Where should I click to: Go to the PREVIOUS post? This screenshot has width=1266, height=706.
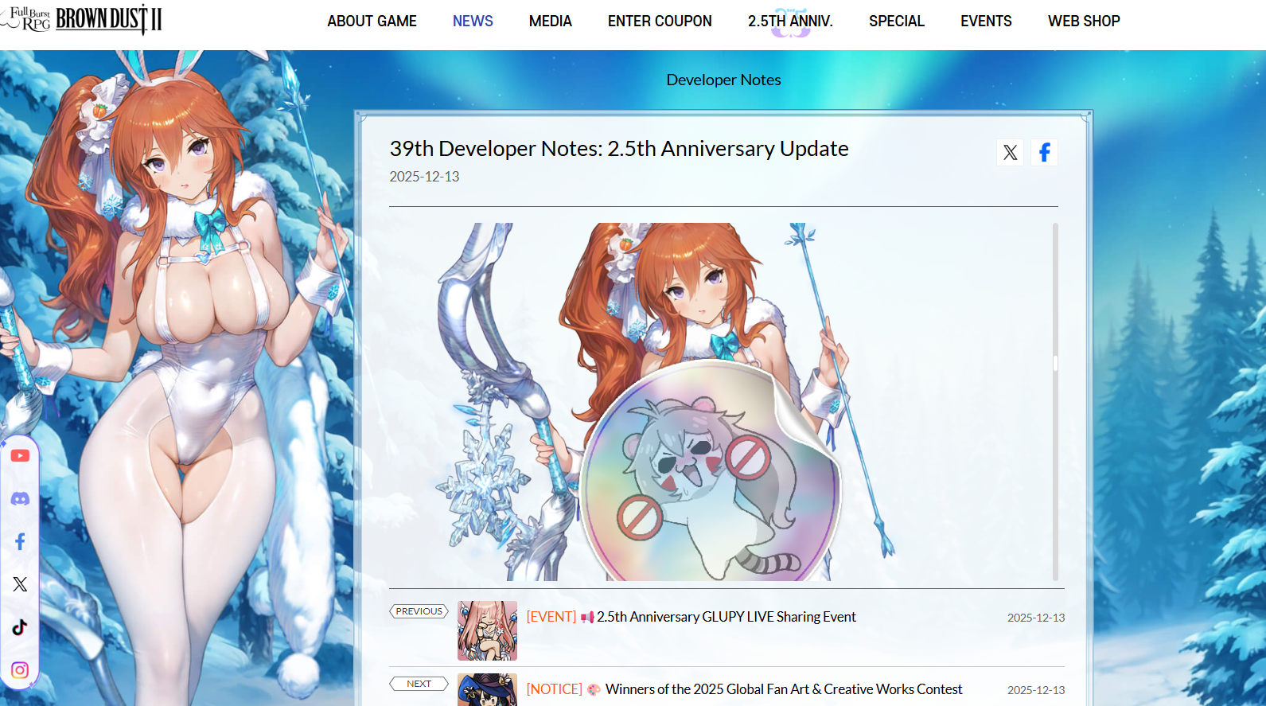pyautogui.click(x=419, y=611)
